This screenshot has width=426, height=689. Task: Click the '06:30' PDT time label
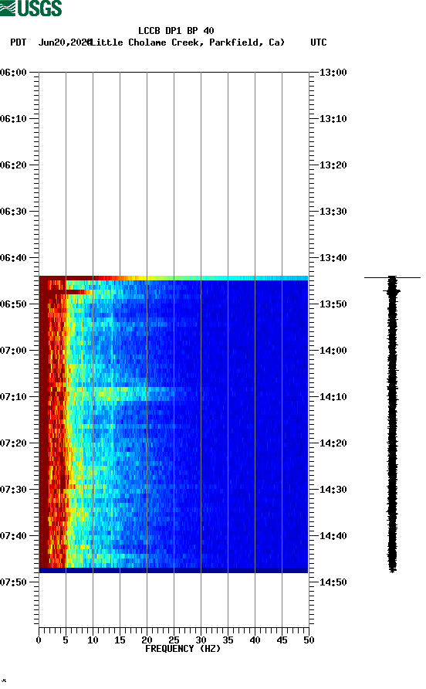click(x=13, y=212)
